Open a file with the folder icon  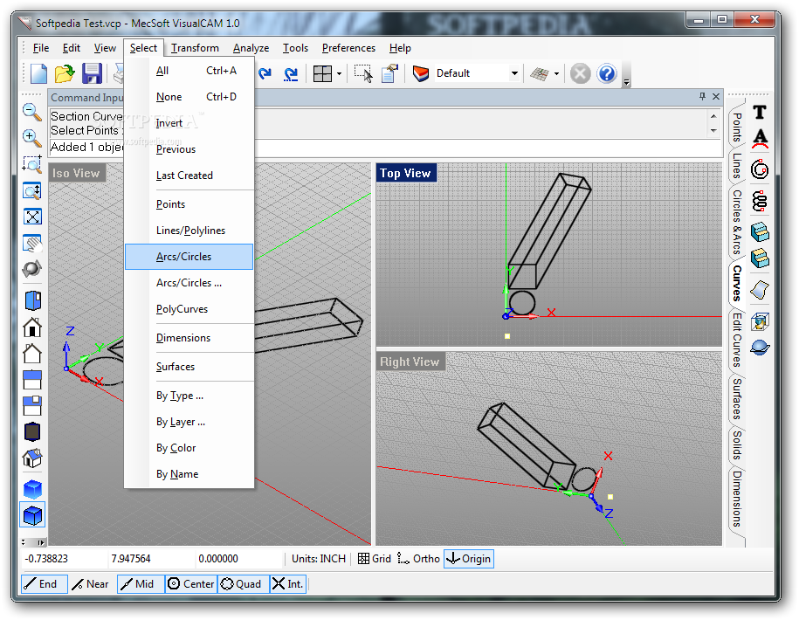[65, 73]
